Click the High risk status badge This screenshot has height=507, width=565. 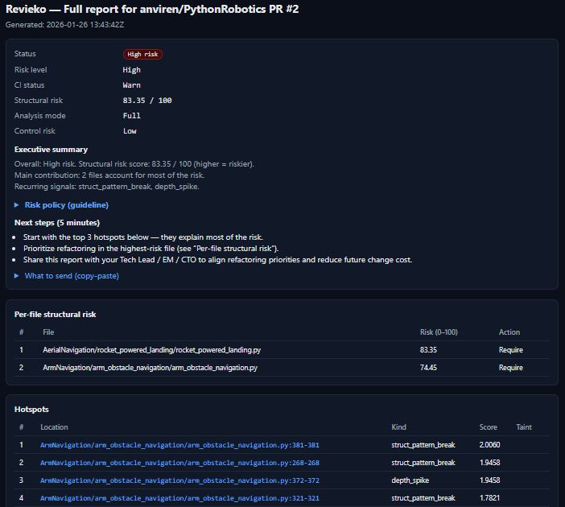[142, 54]
